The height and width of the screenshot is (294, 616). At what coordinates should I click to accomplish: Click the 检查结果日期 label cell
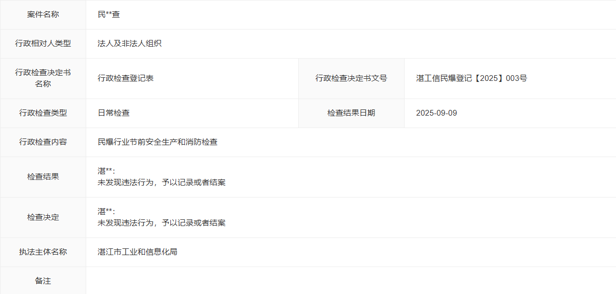pos(351,113)
